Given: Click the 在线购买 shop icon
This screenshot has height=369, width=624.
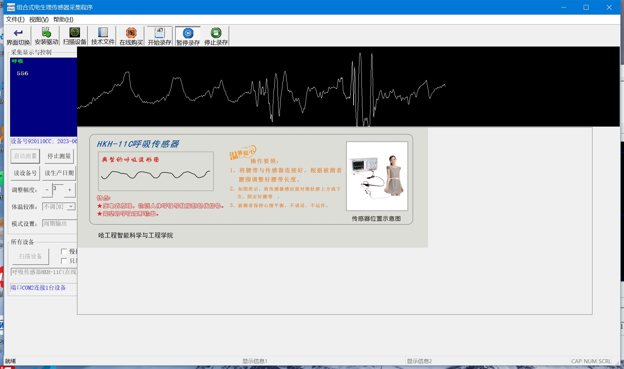Looking at the screenshot, I should click(131, 33).
